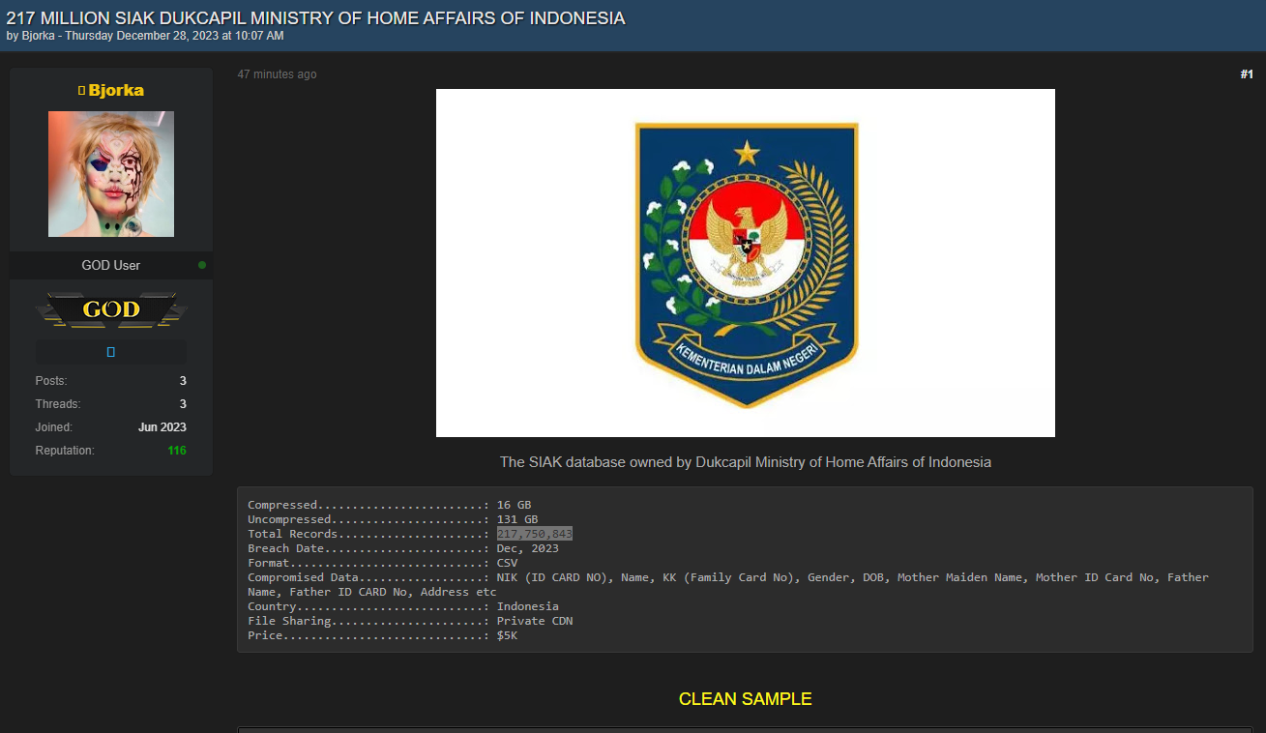Click the author name Bjorka in the byline
This screenshot has height=733, width=1266.
click(x=39, y=36)
